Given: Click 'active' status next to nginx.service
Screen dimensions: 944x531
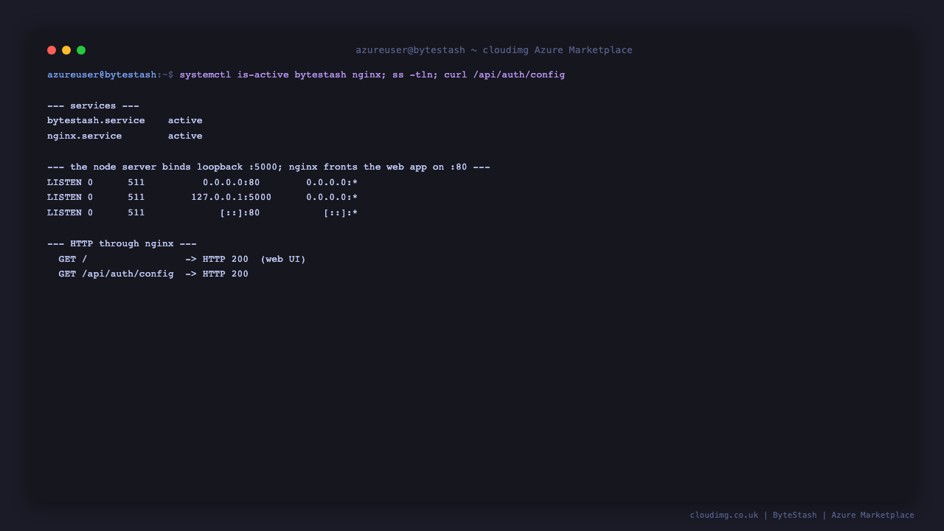Looking at the screenshot, I should coord(185,136).
